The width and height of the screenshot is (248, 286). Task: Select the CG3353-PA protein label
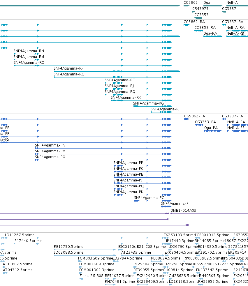pos(205,122)
